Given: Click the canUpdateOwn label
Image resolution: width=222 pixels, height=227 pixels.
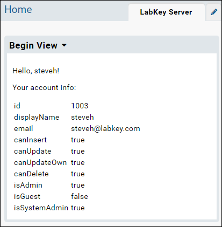Looking at the screenshot, I should coord(40,163).
